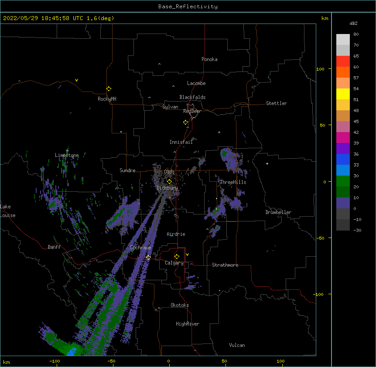Click the Lacombe city label

click(x=196, y=83)
